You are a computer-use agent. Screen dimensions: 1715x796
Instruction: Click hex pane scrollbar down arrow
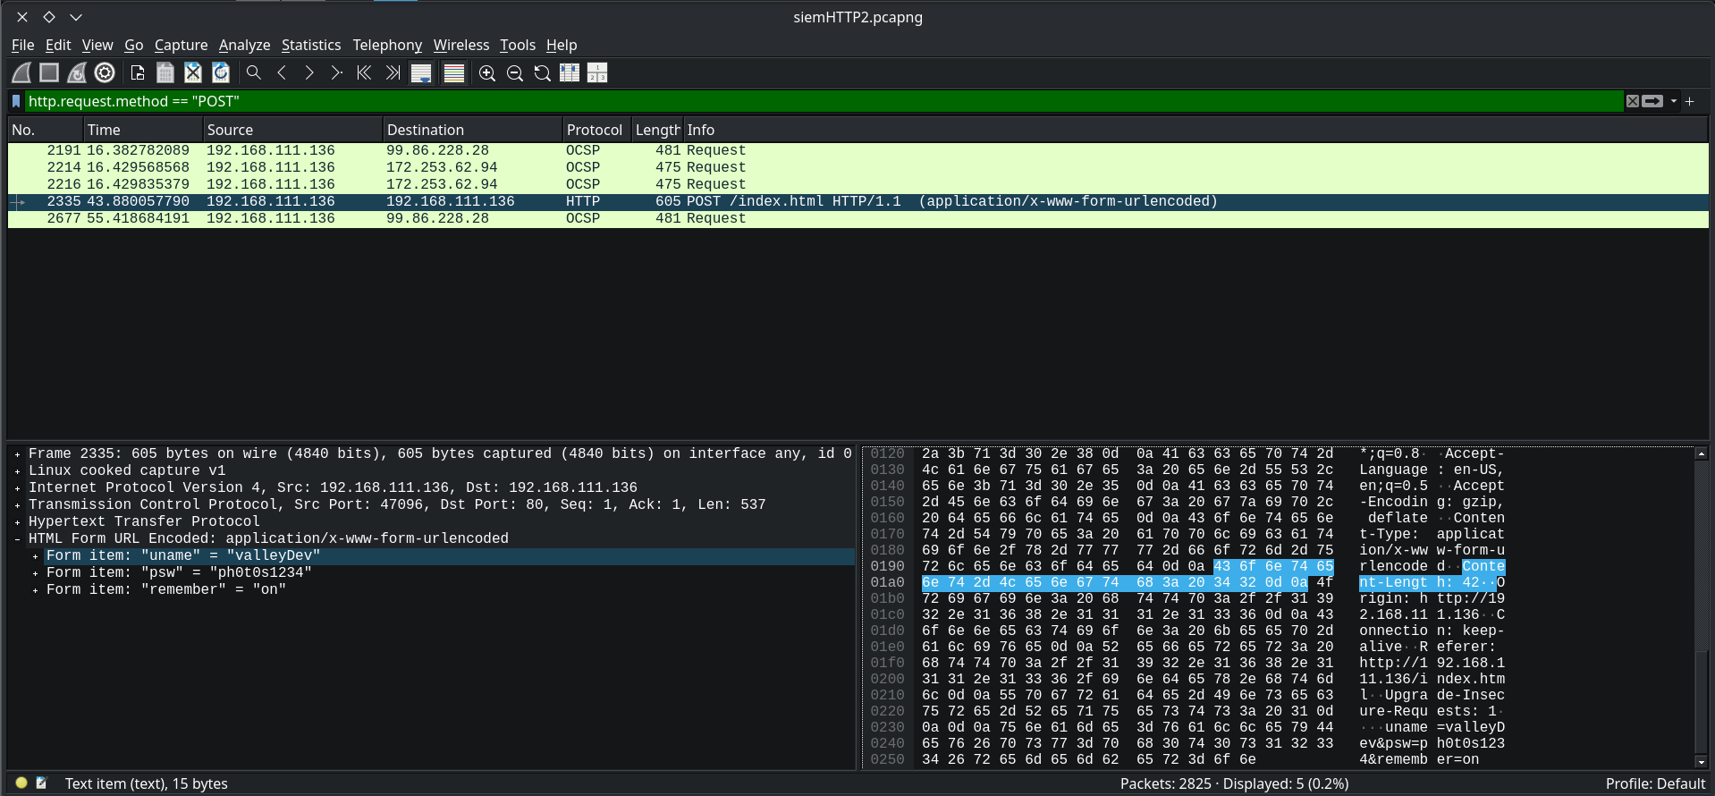[1701, 762]
